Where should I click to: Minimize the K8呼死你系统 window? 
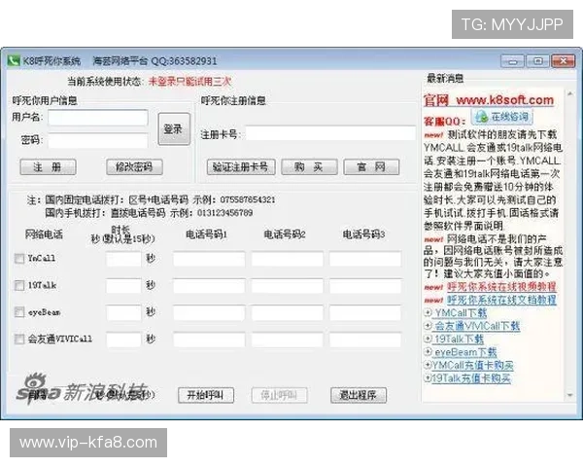point(513,60)
